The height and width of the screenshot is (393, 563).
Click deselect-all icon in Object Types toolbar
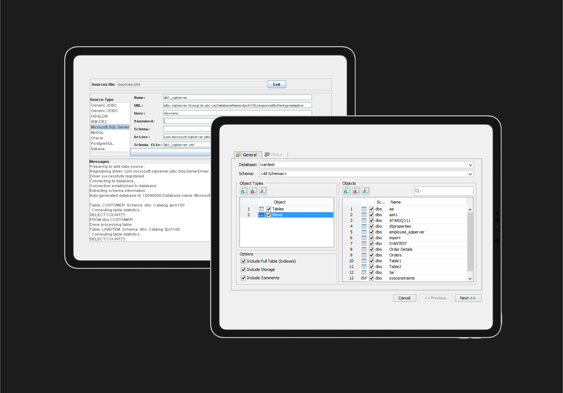pyautogui.click(x=253, y=191)
